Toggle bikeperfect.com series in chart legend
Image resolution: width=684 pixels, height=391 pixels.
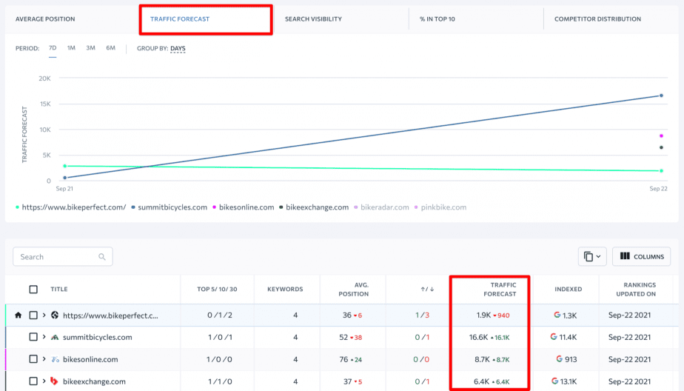pyautogui.click(x=70, y=207)
